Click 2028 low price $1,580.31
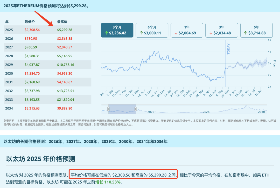Screen dimensions: 280x188 click(x=32, y=56)
